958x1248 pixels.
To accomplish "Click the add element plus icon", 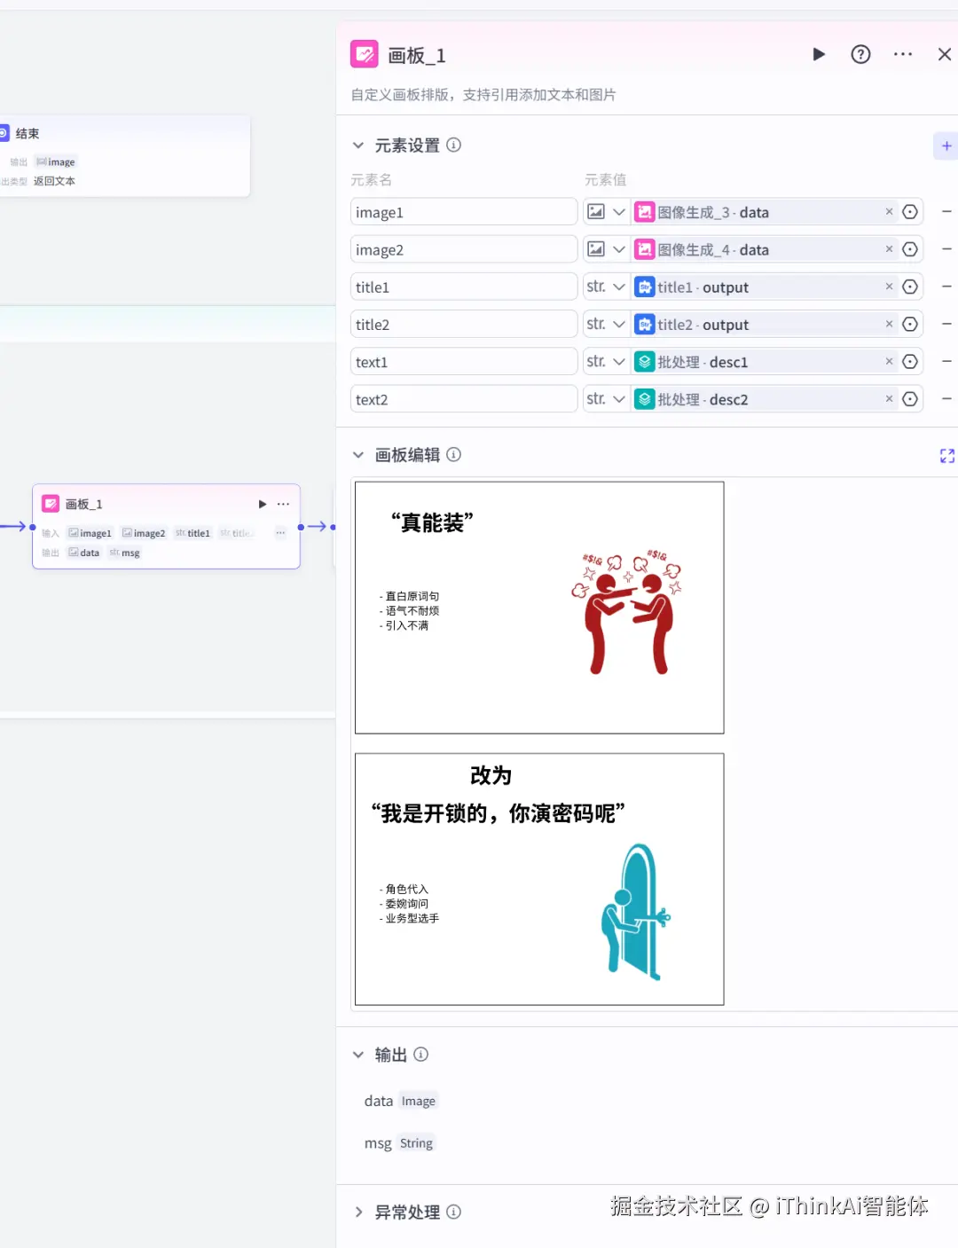I will point(946,145).
